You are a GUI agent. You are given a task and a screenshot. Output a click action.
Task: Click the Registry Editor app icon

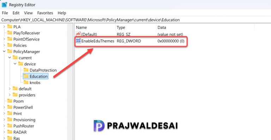pos(4,5)
